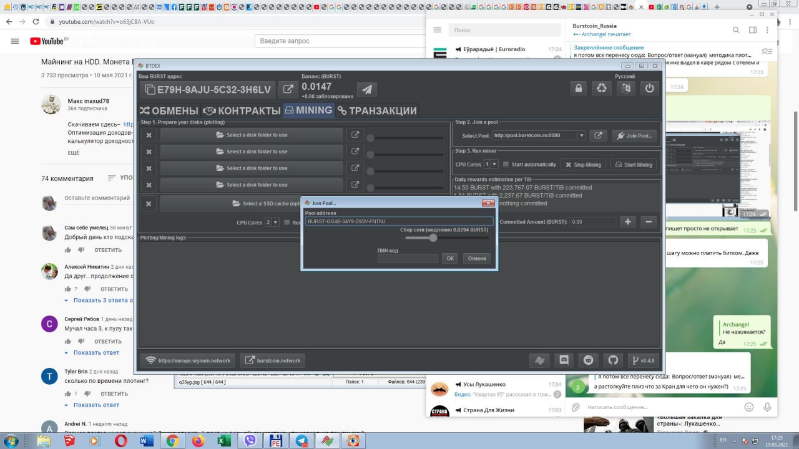Screen dimensions: 799x449
Task: Click the Написать сообщение message field
Action: [x=662, y=407]
